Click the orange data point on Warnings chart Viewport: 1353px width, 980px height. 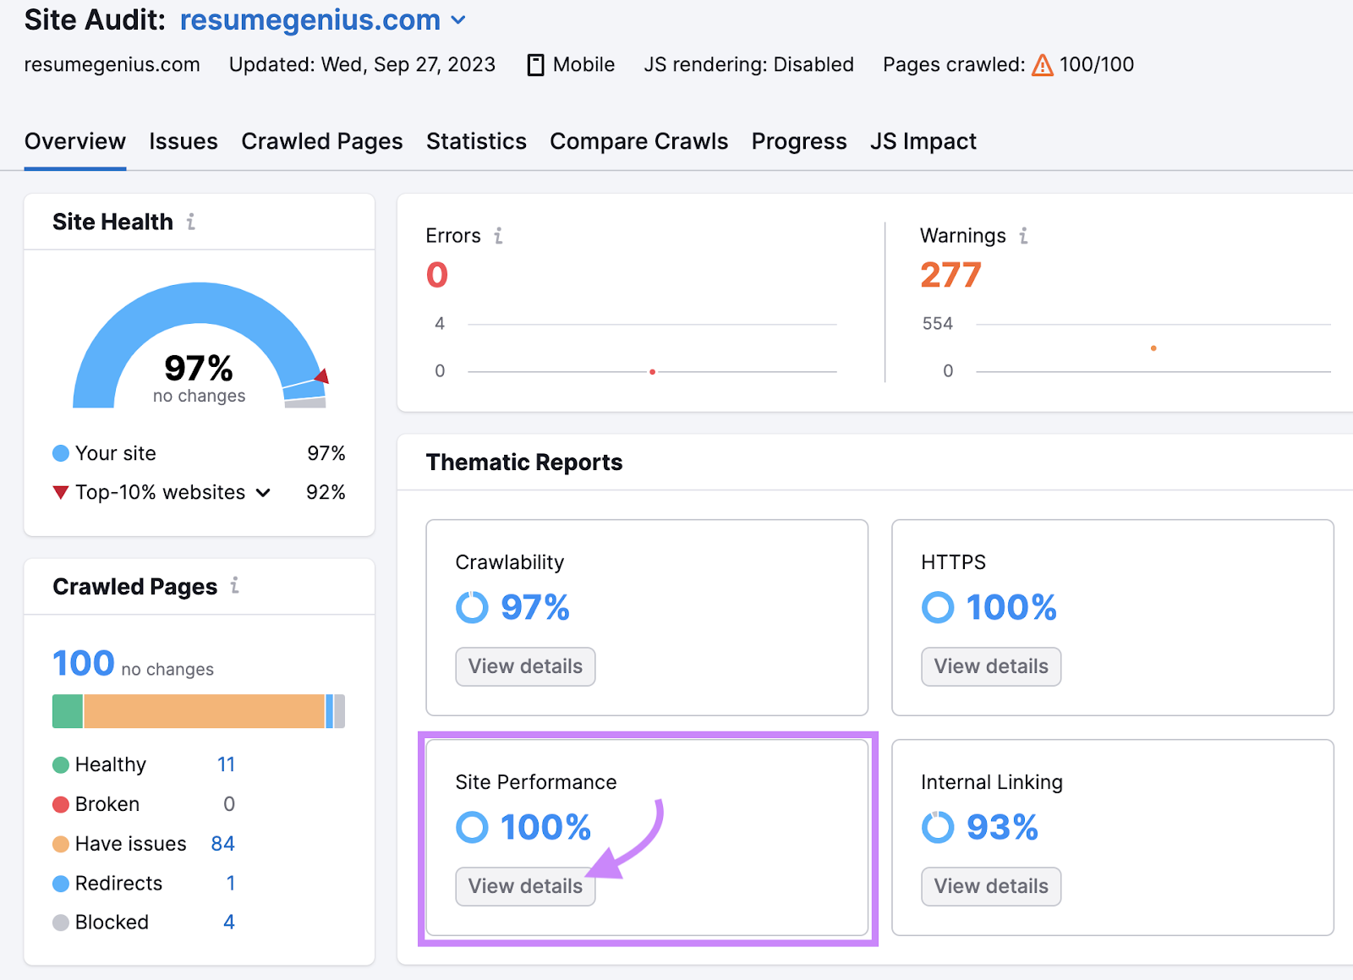[x=1153, y=348]
